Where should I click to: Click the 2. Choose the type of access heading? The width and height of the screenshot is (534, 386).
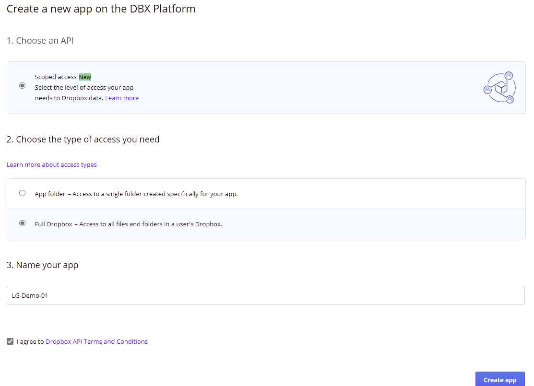tap(83, 139)
